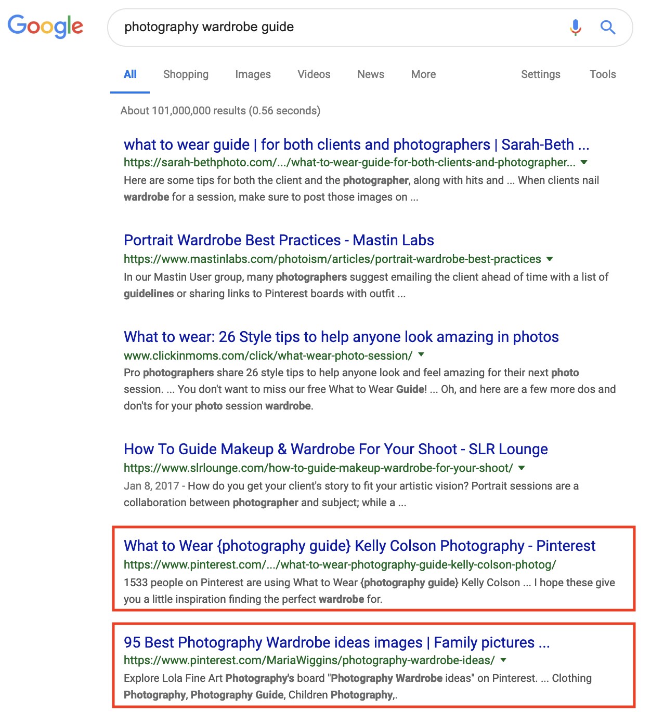
Task: Open the SLR Lounge makeup and wardrobe guide
Action: pos(335,449)
